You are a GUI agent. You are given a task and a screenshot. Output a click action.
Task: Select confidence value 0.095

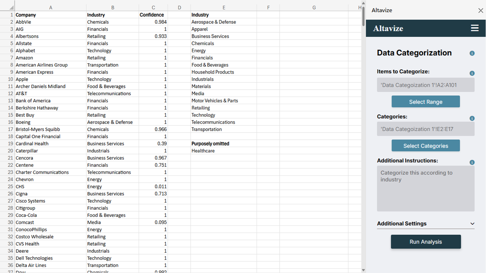click(153, 222)
